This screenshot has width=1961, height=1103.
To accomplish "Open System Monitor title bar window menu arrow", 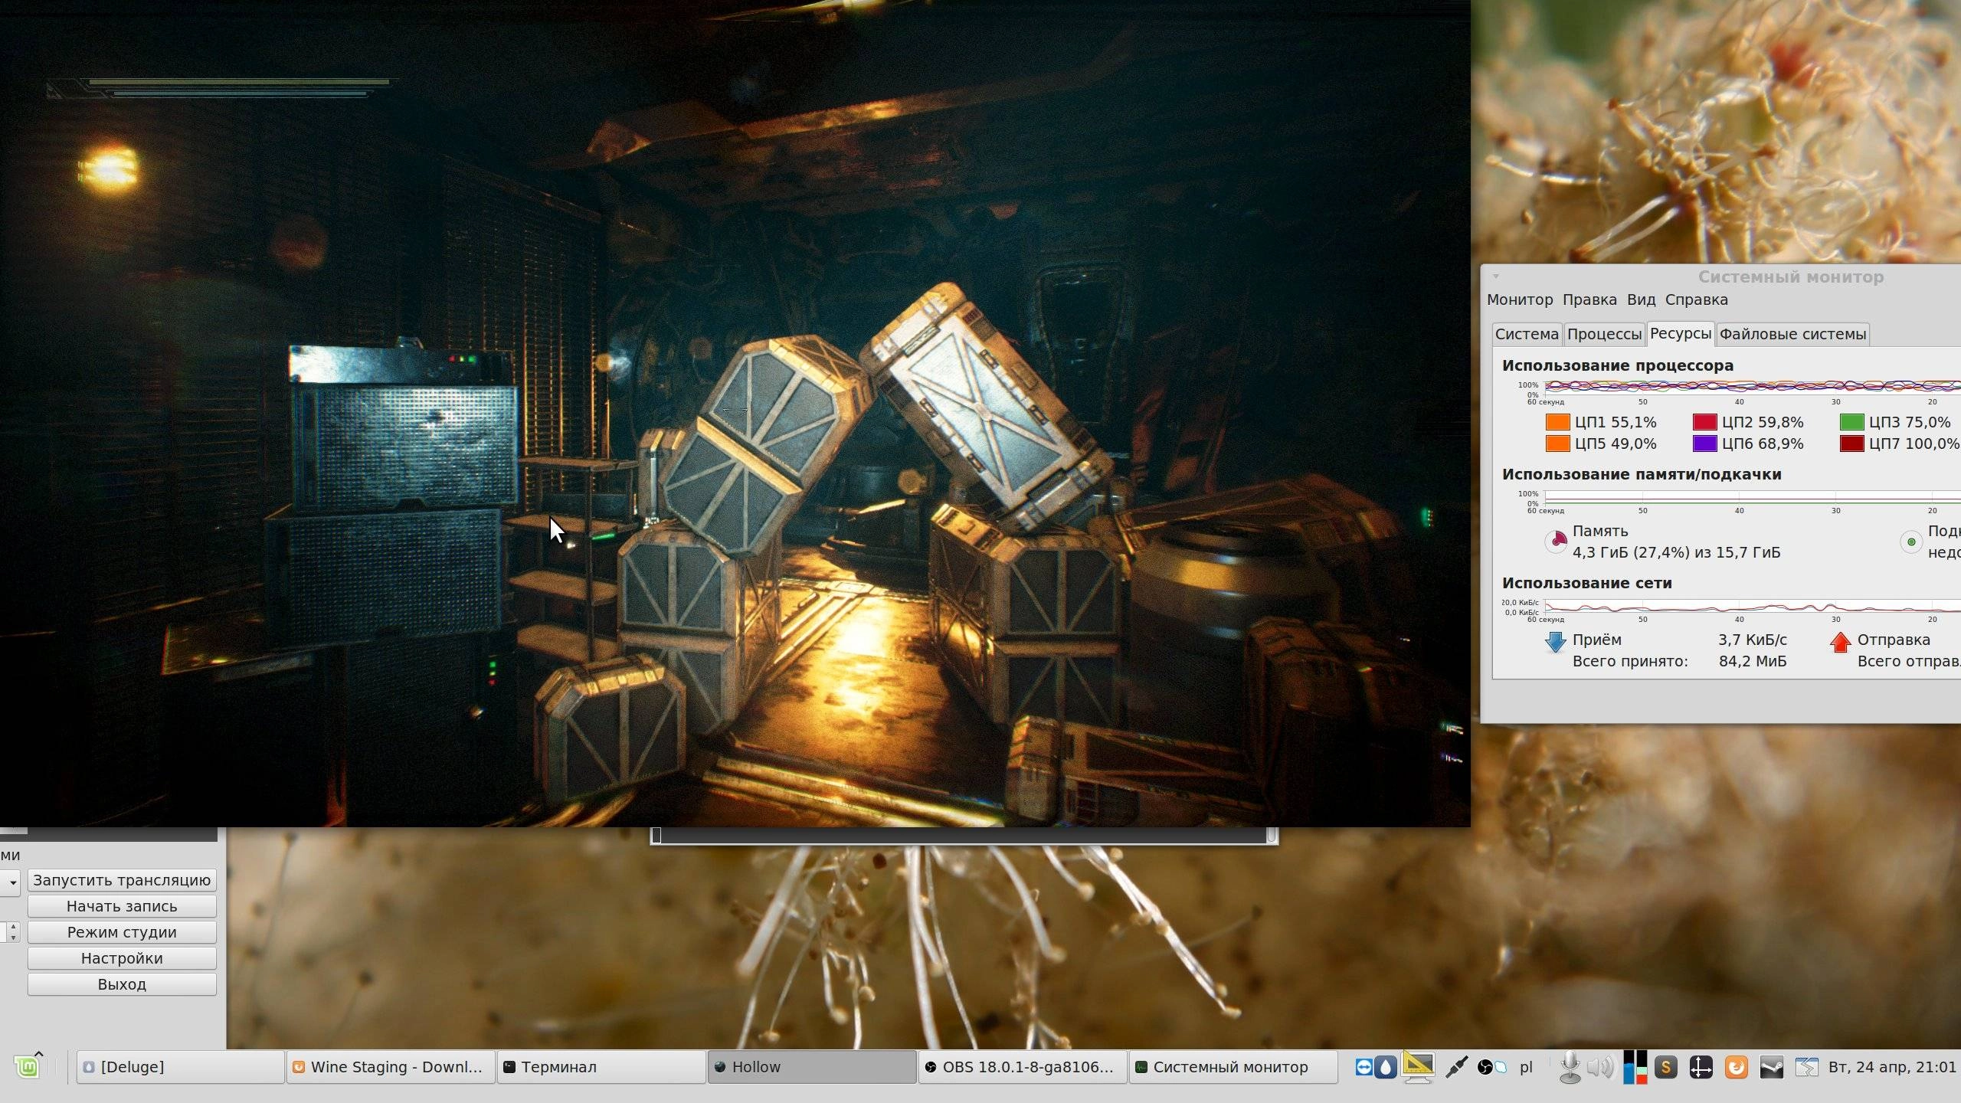I will pyautogui.click(x=1495, y=277).
